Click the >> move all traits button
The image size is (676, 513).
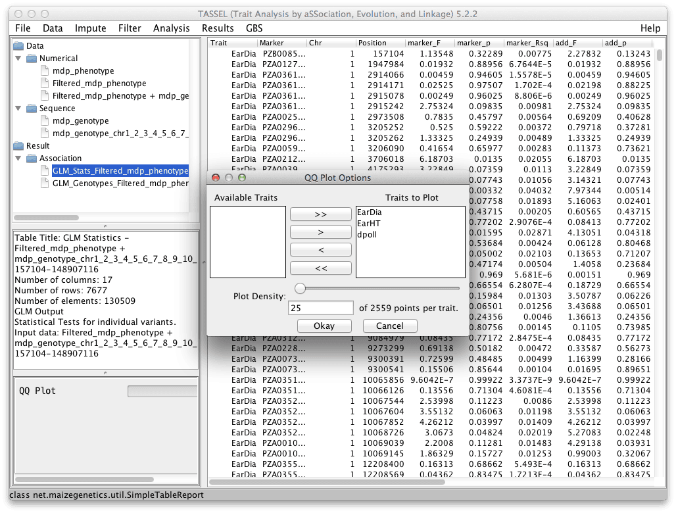321,214
